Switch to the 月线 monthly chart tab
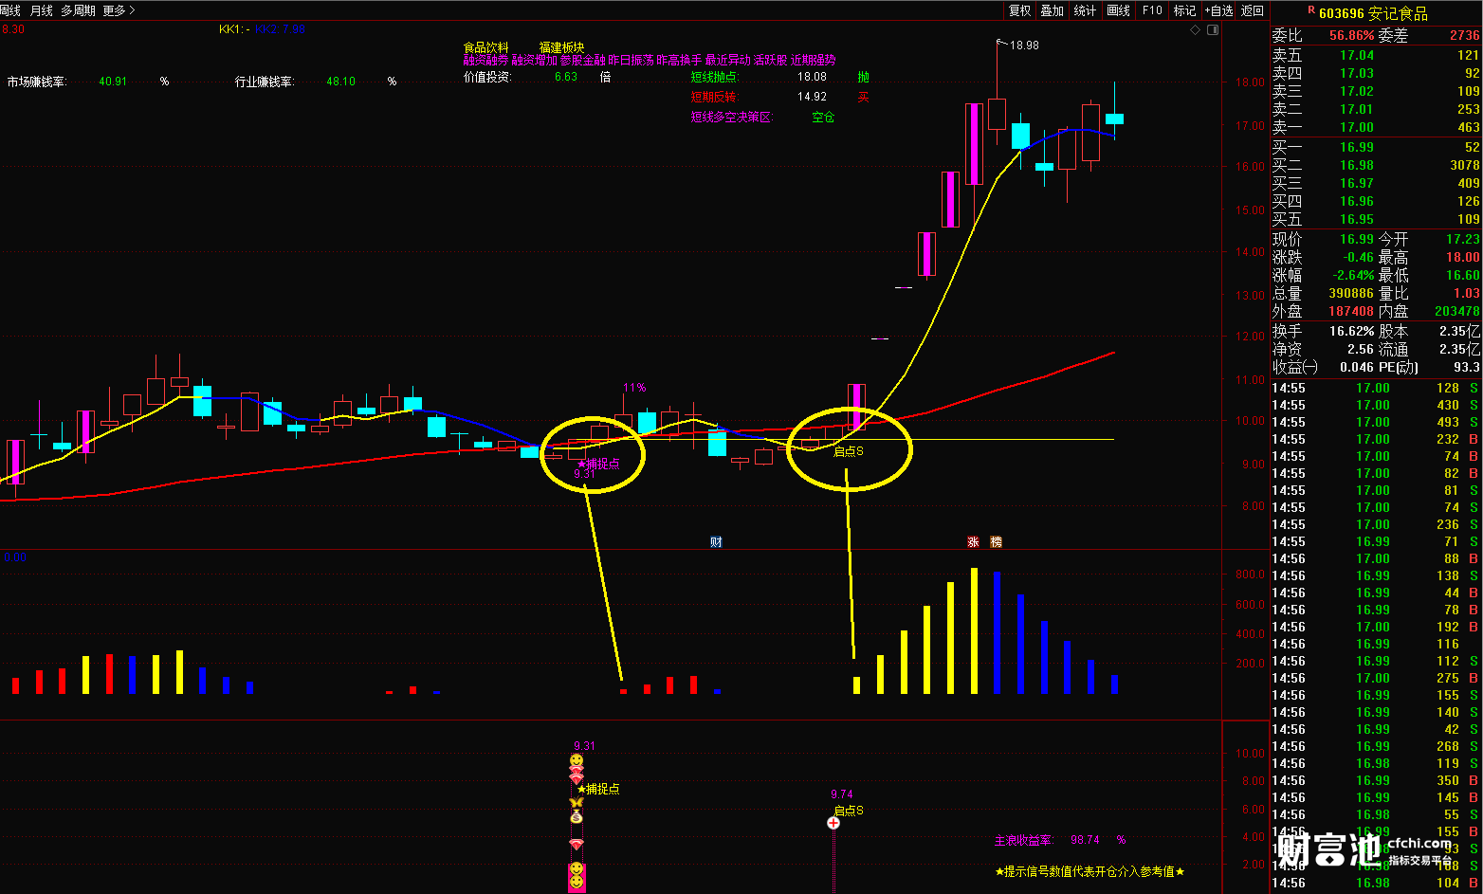Image resolution: width=1483 pixels, height=894 pixels. (42, 10)
